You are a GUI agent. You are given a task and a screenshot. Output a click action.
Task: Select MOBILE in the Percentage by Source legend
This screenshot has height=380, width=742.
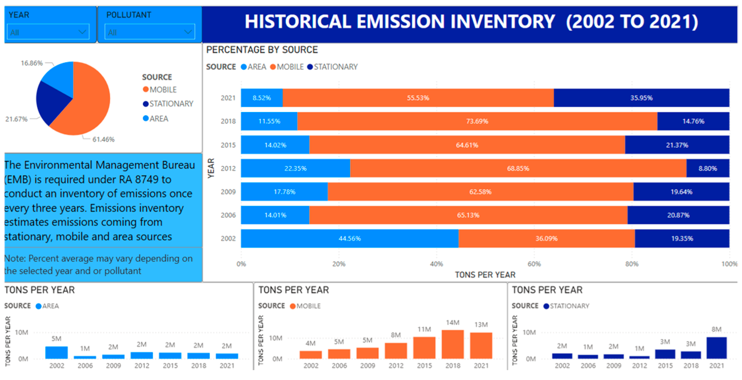287,67
